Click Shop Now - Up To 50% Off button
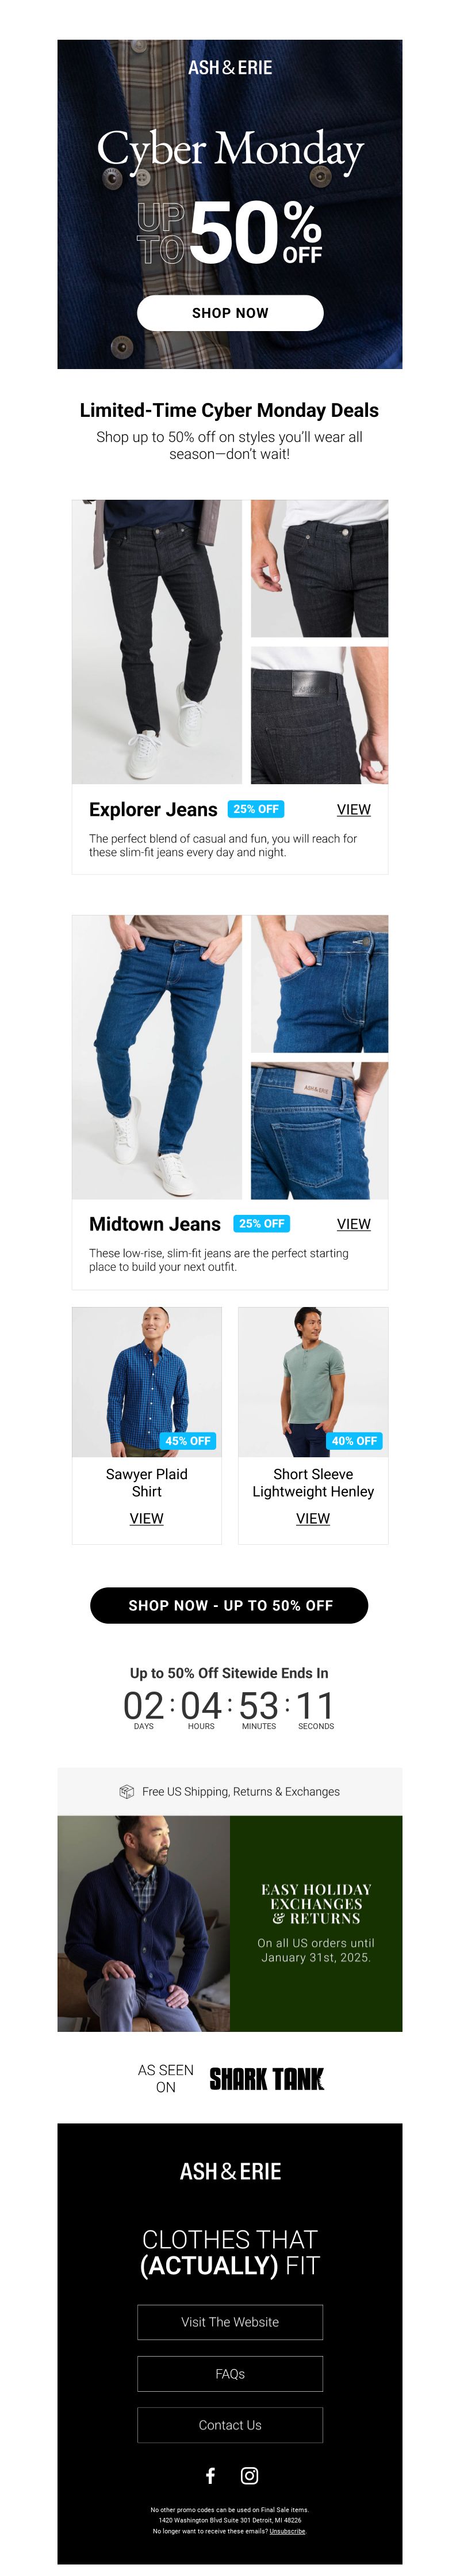The image size is (460, 2576). pyautogui.click(x=229, y=1605)
